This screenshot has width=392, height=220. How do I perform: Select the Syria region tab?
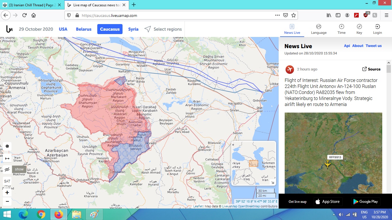133,29
